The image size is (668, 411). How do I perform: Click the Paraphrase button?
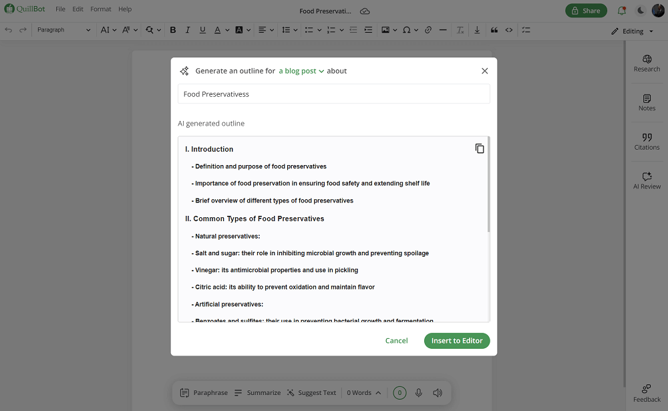tap(204, 393)
